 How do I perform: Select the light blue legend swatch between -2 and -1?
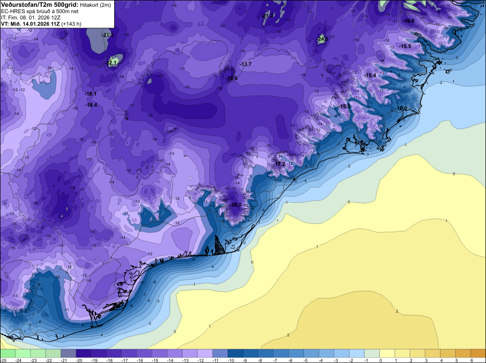pos(357,353)
